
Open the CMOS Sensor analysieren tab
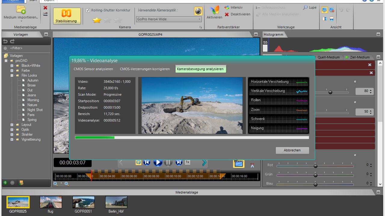click(x=93, y=69)
